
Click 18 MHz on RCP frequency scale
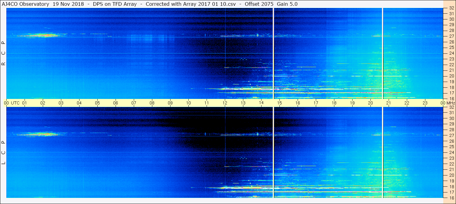coord(451,87)
